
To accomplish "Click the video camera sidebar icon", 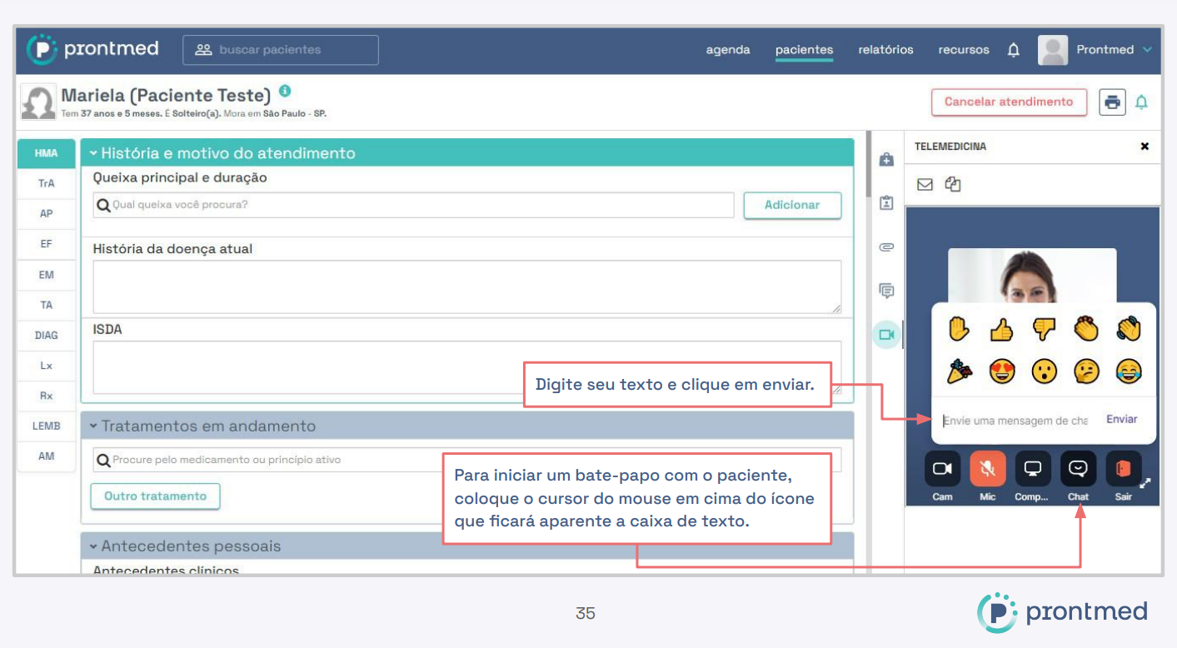I will coord(886,335).
